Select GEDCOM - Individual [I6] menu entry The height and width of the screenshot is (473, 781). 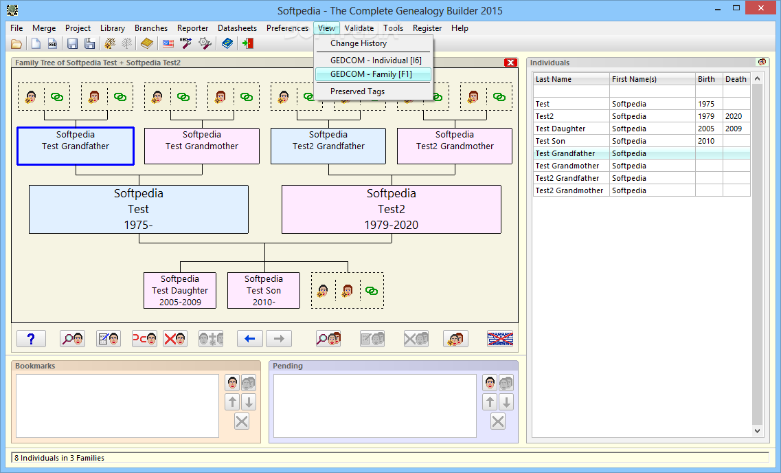tap(373, 60)
